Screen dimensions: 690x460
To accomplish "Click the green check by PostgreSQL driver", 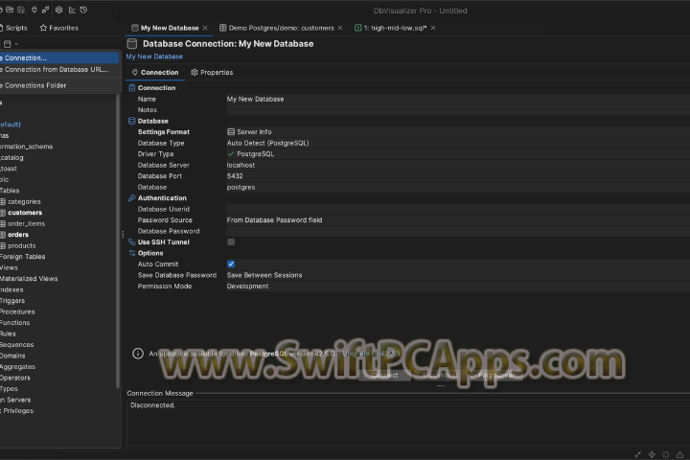I will pos(231,153).
